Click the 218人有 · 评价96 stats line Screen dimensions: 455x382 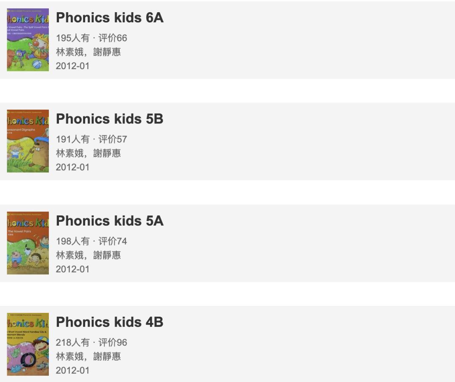pos(91,342)
